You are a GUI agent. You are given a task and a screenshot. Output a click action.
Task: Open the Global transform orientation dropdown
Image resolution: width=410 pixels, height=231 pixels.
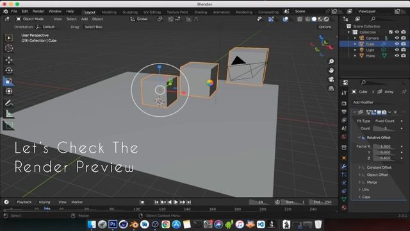coord(139,19)
